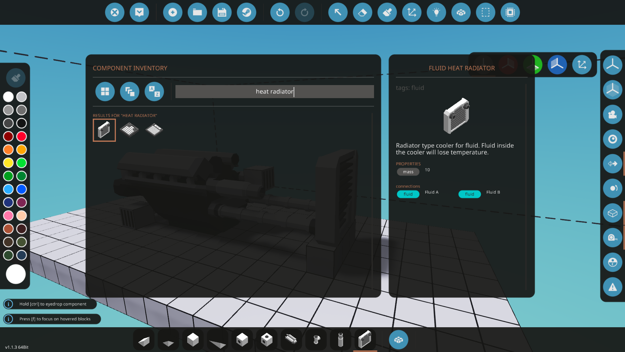
Task: Click the undo arrow button
Action: coord(280,12)
